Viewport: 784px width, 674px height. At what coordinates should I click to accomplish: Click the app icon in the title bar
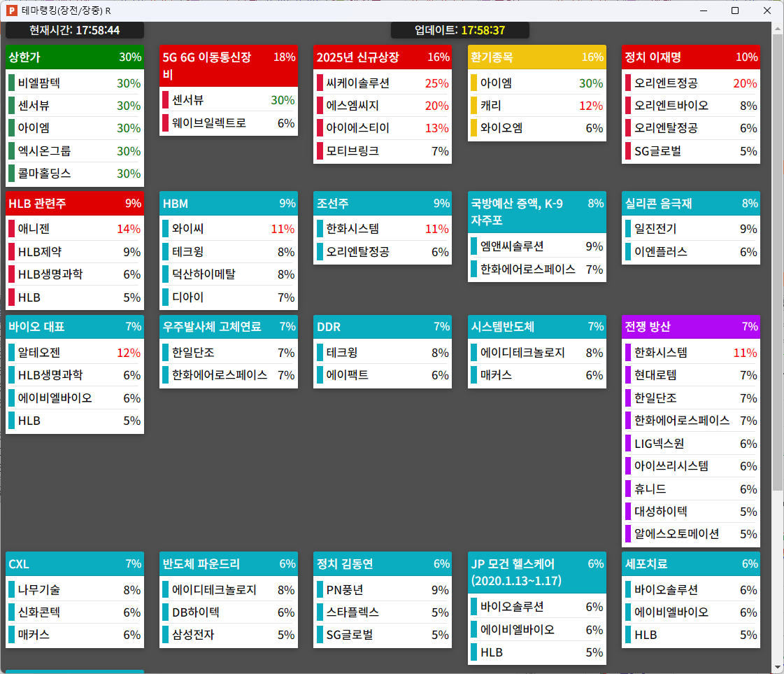(x=11, y=10)
